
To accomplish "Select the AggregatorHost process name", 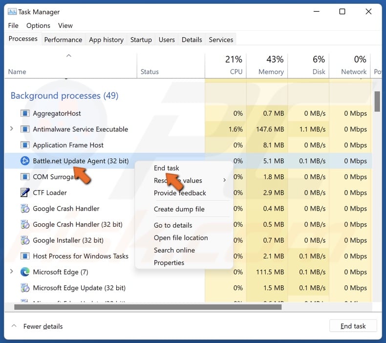I will click(x=57, y=113).
